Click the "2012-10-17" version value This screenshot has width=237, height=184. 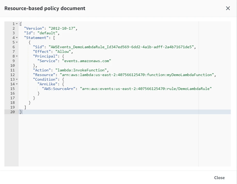(x=63, y=28)
